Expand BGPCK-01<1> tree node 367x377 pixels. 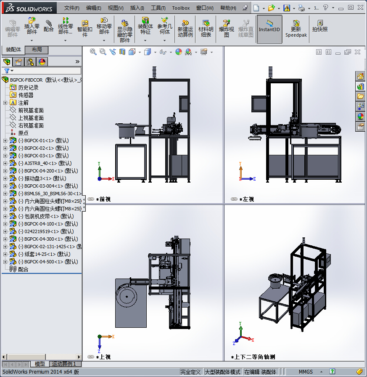coord(5,141)
